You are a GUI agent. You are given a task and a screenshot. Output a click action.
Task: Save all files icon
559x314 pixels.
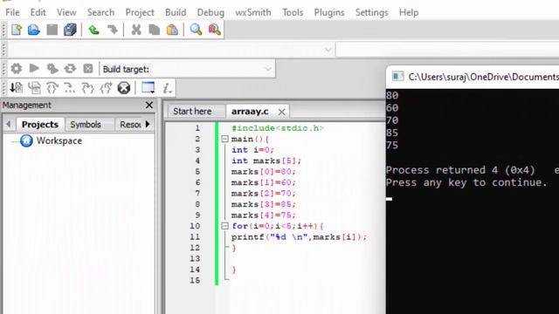click(x=70, y=30)
